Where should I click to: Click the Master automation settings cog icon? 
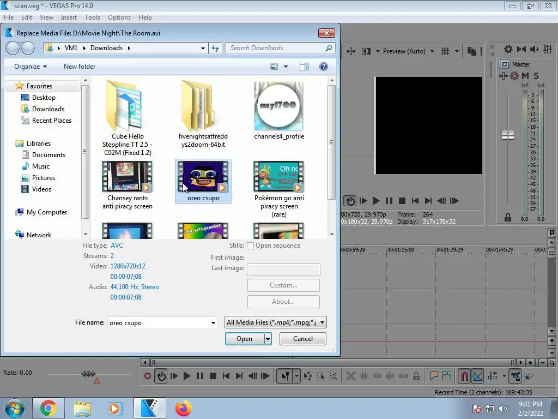click(x=514, y=75)
